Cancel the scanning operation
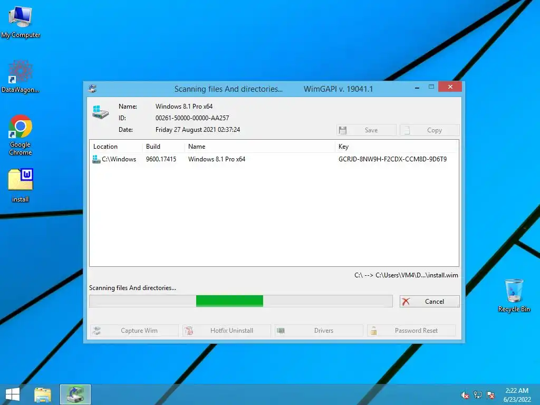Image resolution: width=540 pixels, height=405 pixels. tap(429, 301)
